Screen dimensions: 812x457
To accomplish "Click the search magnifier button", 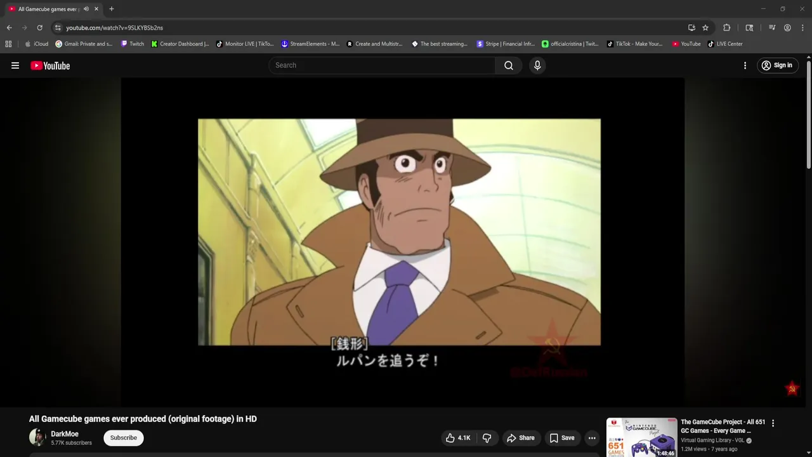I will point(509,65).
